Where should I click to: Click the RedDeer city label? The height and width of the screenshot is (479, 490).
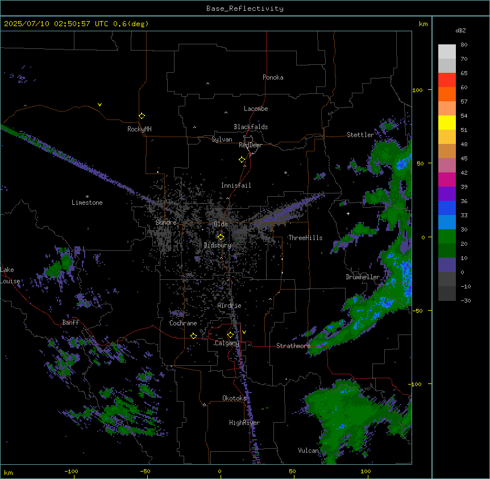pos(250,145)
